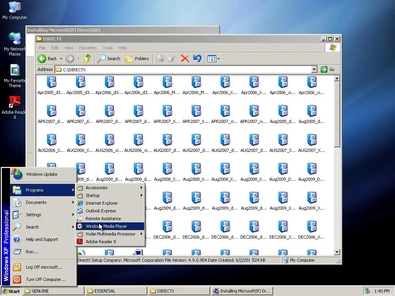Open the Views button in toolbar

(x=212, y=59)
